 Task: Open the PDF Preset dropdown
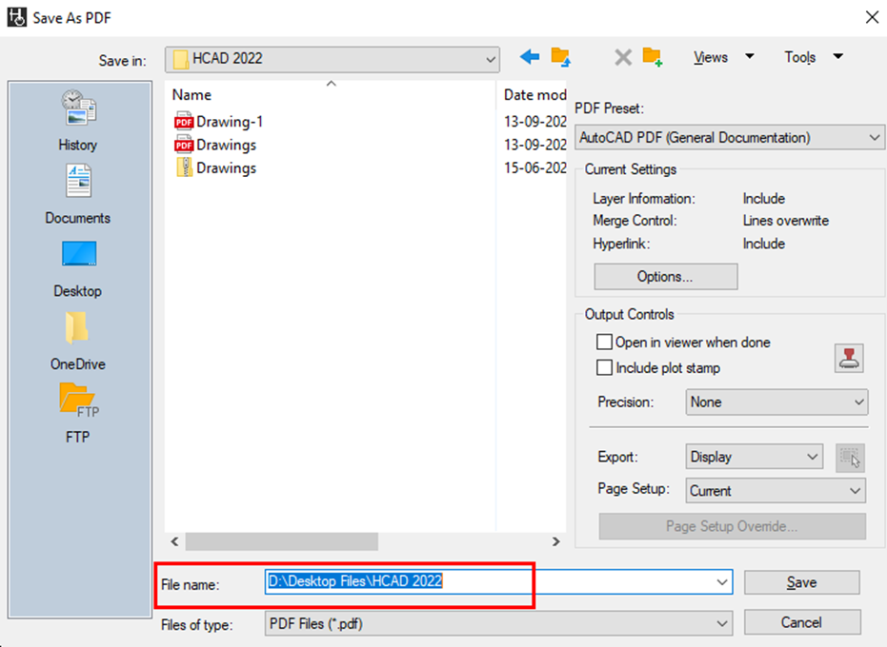(x=729, y=137)
